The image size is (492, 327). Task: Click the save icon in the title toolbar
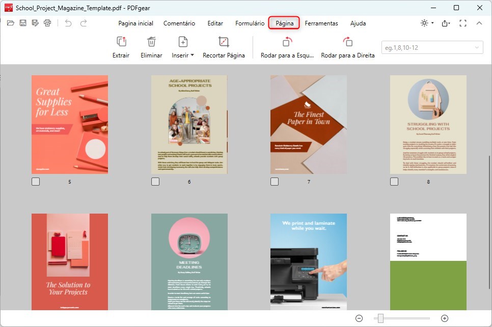[x=23, y=23]
